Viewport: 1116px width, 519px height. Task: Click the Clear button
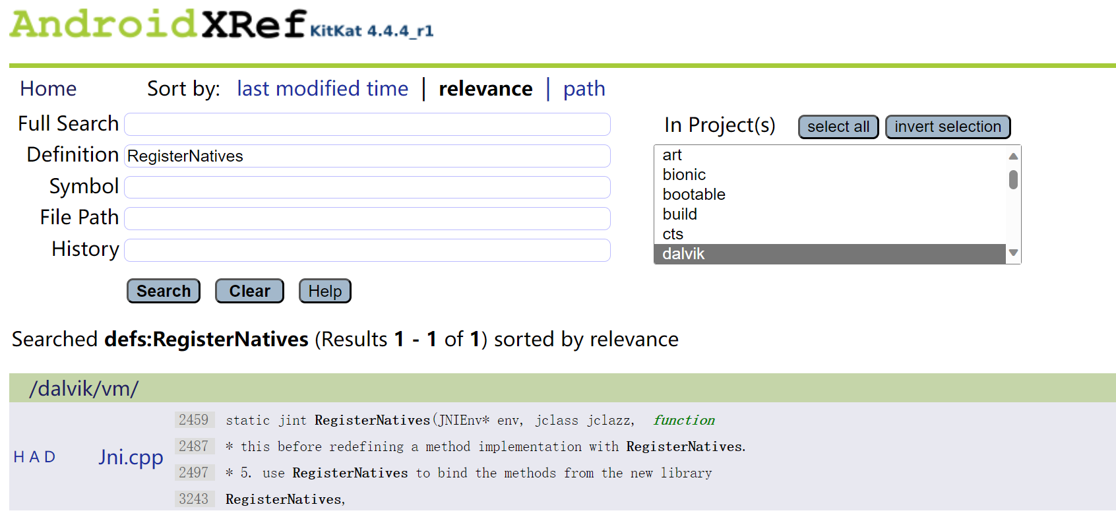click(249, 291)
